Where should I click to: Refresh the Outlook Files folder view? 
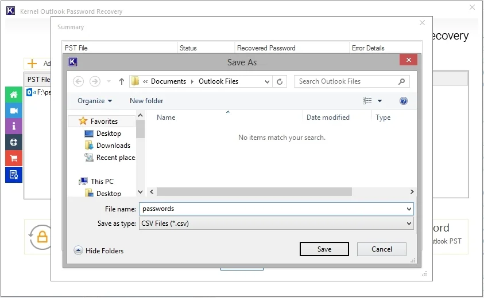click(x=280, y=81)
